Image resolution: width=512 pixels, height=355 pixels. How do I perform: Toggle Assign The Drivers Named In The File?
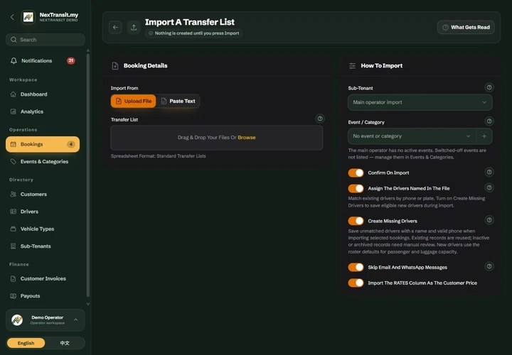point(356,188)
